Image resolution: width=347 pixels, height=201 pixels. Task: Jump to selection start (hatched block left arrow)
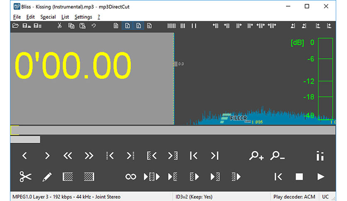tap(152, 156)
